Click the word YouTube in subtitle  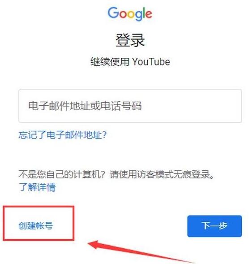(151, 62)
